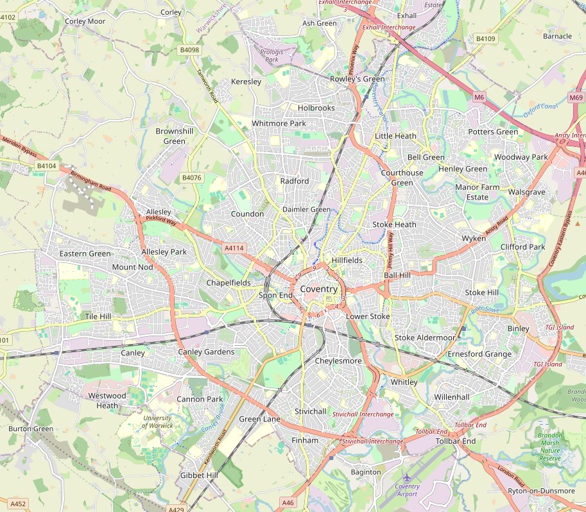Click the Brandon Marsh Nature Reserve label

[x=550, y=447]
